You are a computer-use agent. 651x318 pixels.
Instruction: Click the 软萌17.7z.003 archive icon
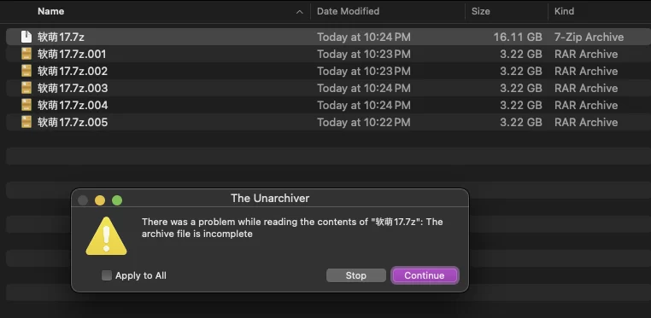pyautogui.click(x=26, y=88)
